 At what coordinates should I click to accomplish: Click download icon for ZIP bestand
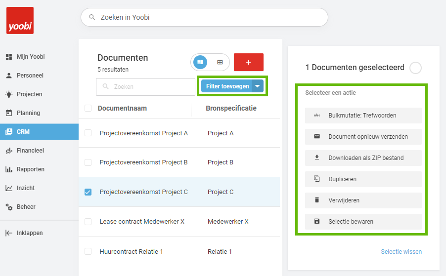(x=317, y=158)
